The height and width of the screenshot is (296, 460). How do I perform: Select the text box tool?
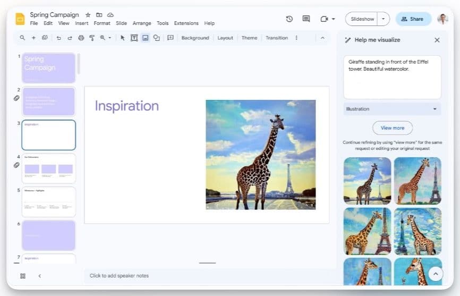tap(134, 38)
